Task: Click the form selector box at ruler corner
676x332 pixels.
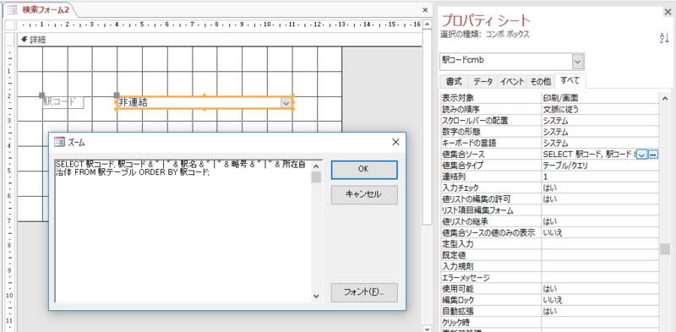Action: coord(10,24)
